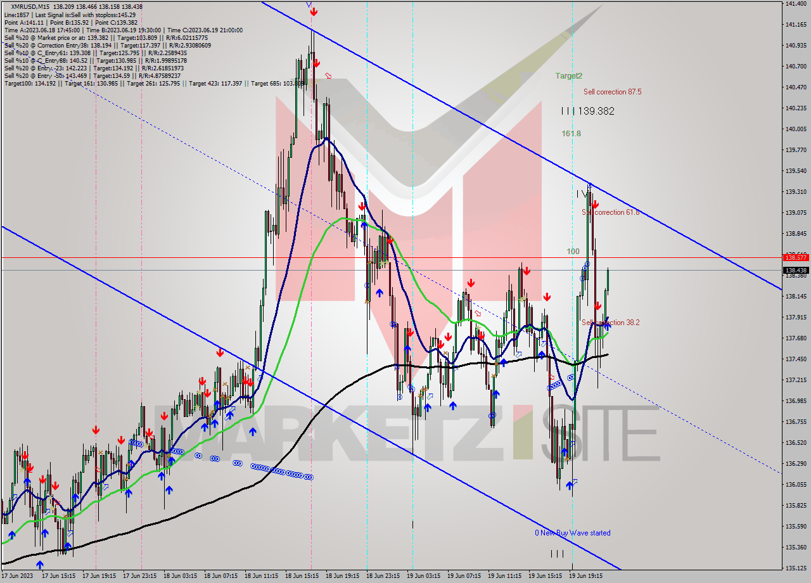Click 'Sell %20 @ Entry -23' line
Viewport: 811px width, 583px height.
(94, 68)
